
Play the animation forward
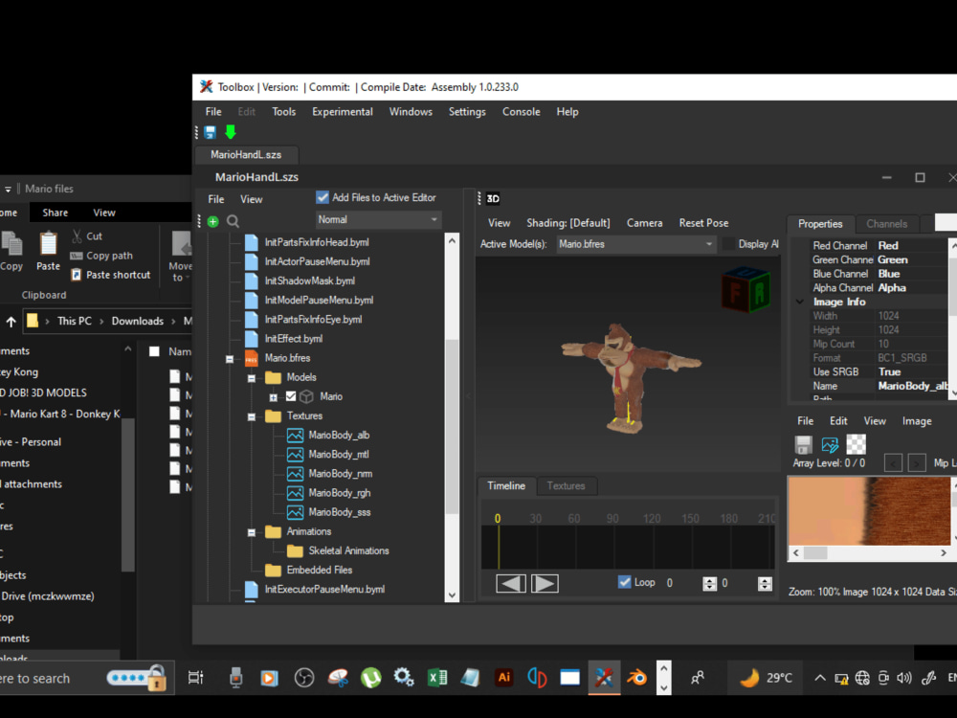point(545,584)
